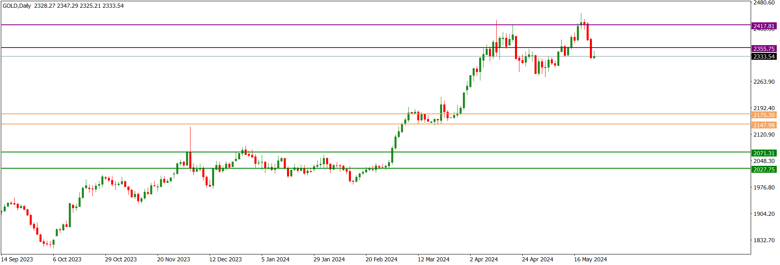This screenshot has width=780, height=265.
Task: Select the purple 2417.81 price label
Action: (x=764, y=26)
